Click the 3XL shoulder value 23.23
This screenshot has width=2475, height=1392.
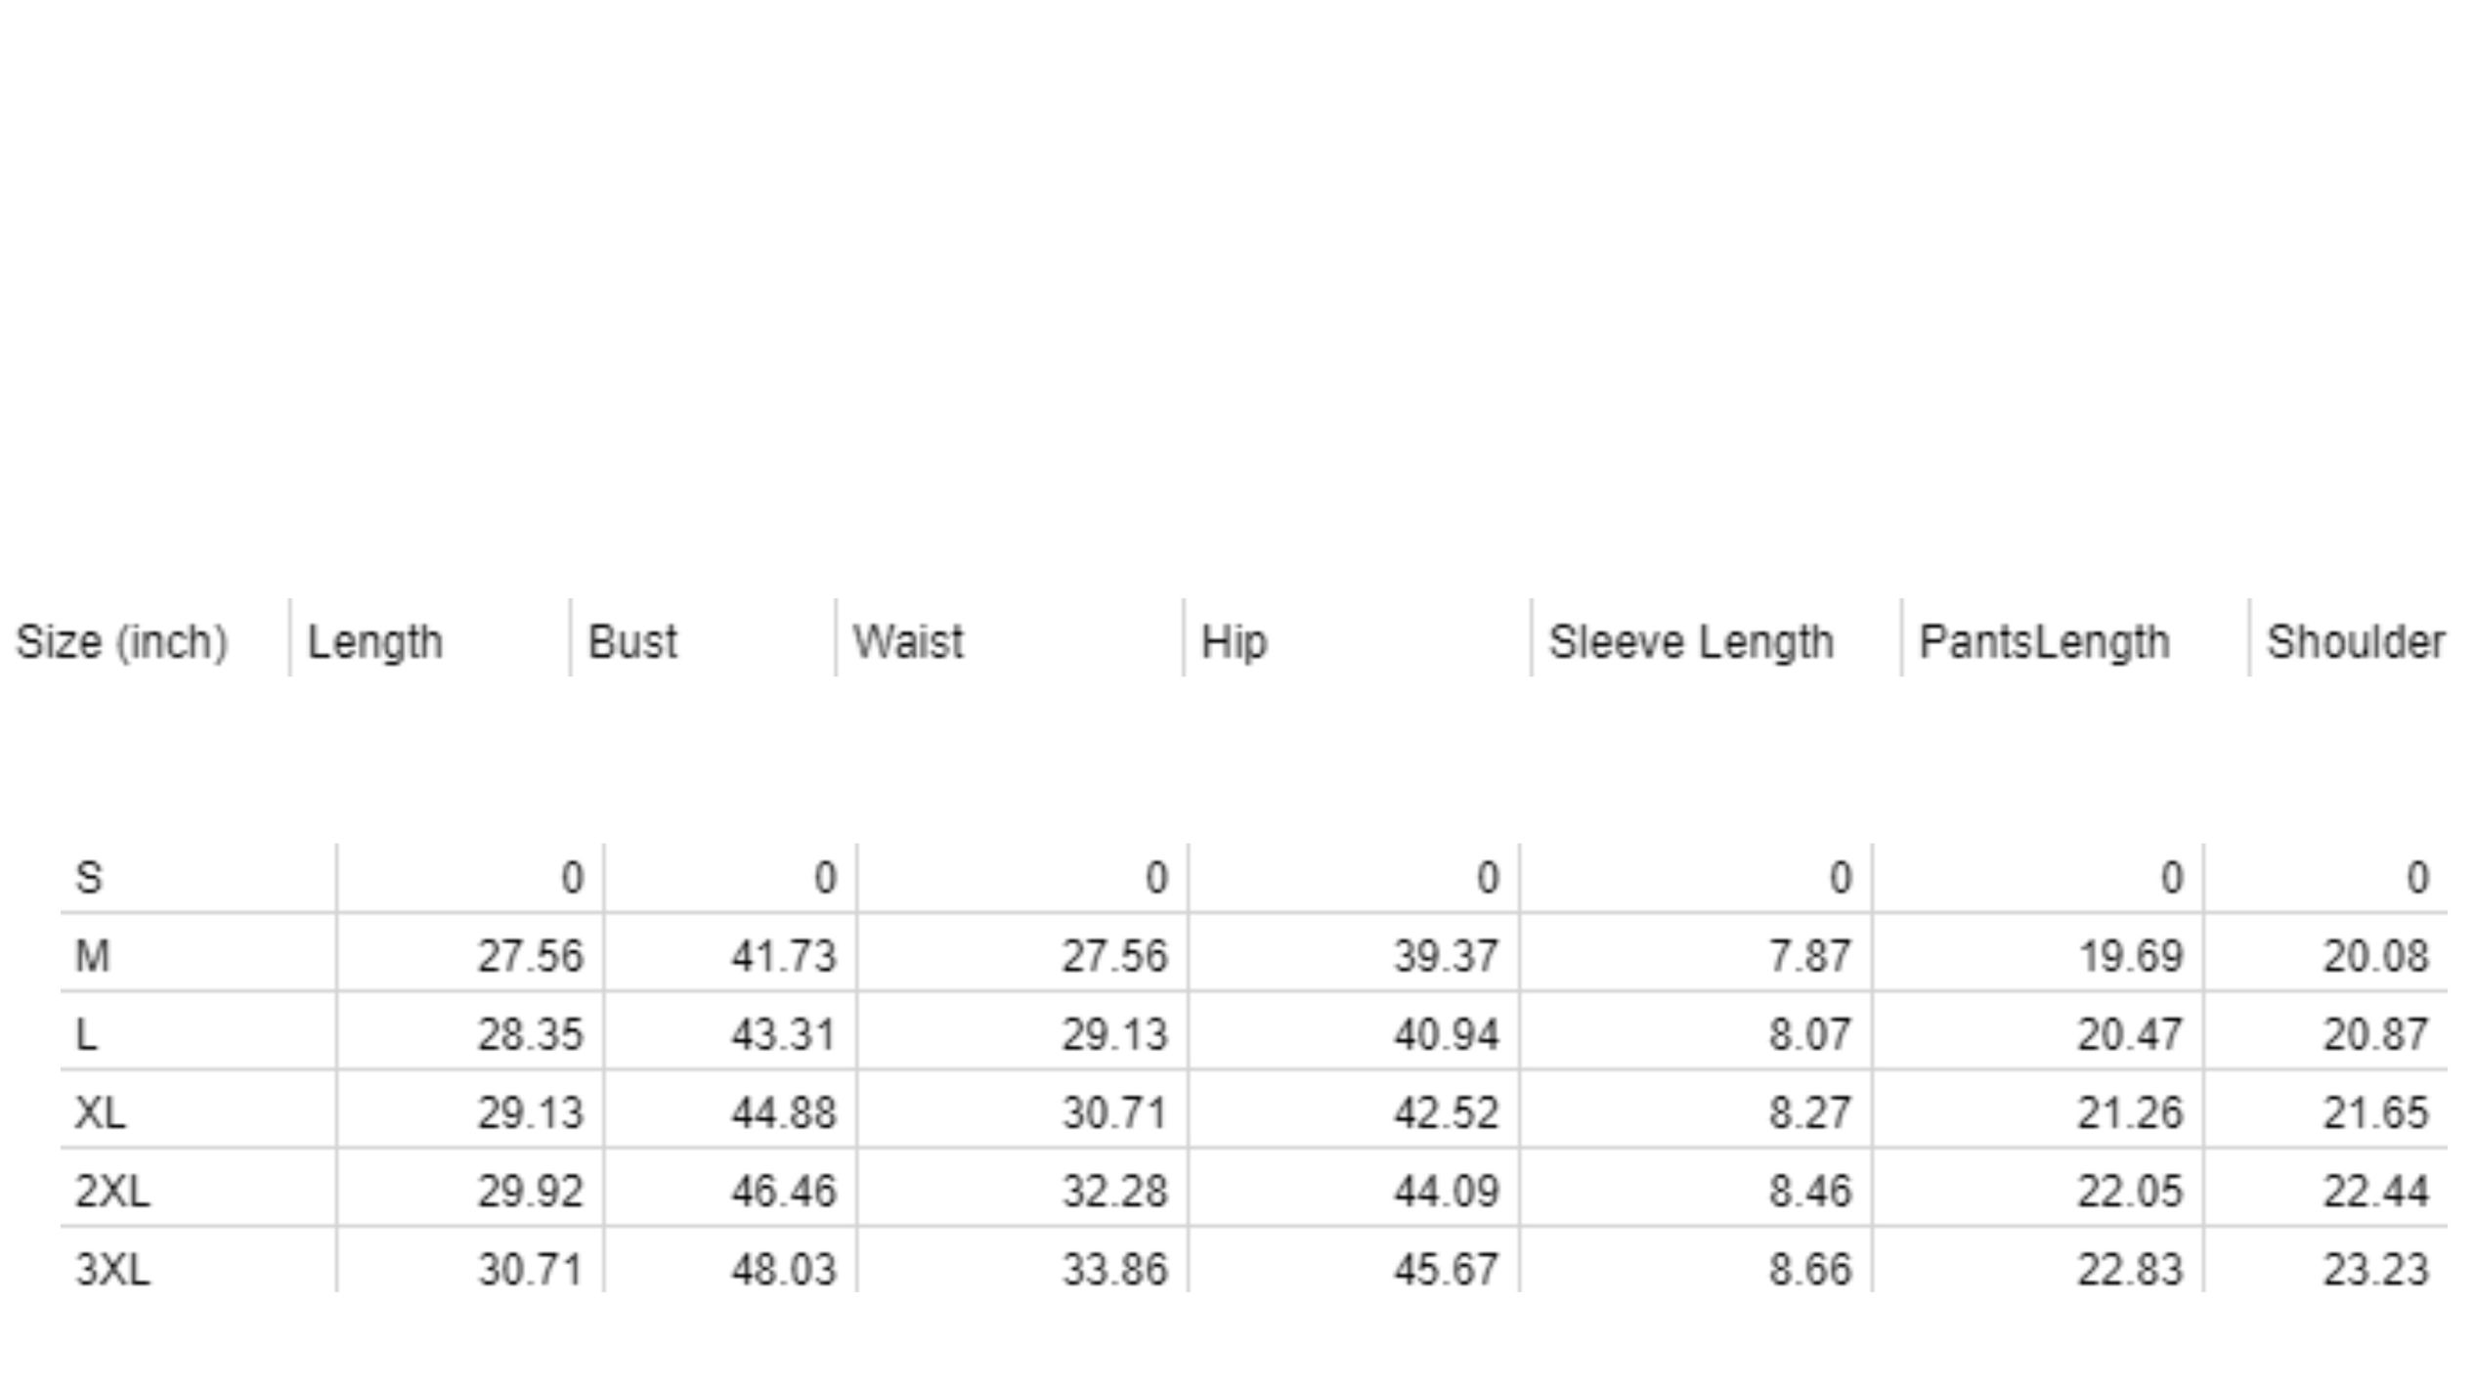click(2375, 1269)
